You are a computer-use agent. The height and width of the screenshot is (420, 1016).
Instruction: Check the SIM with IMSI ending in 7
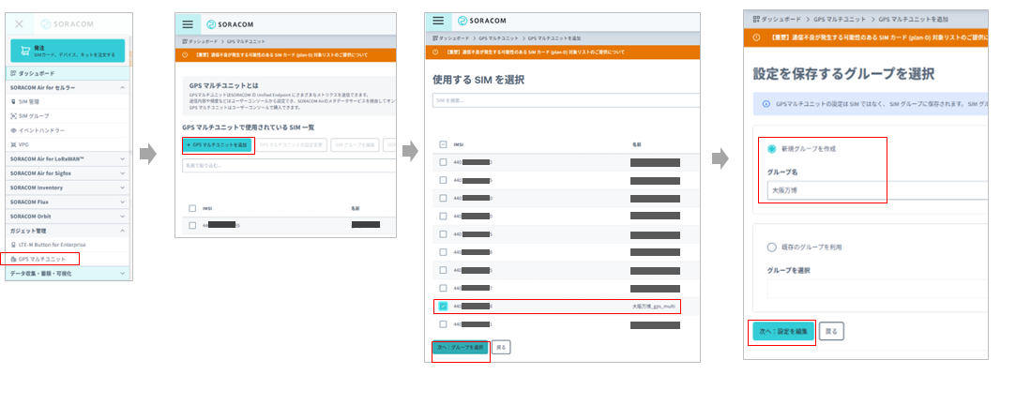(x=443, y=288)
